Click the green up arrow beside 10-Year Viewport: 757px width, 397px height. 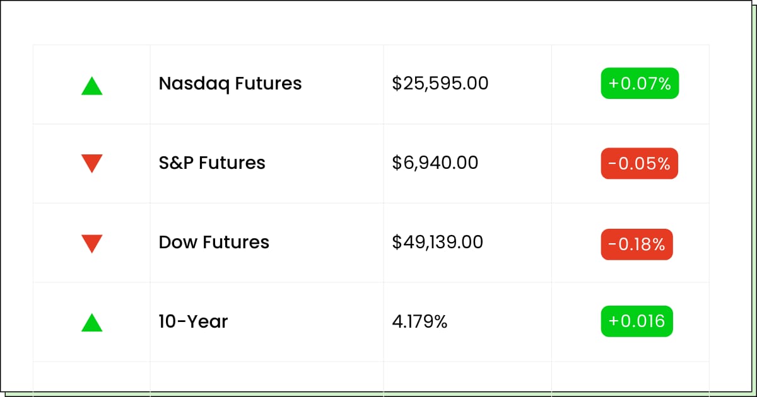(x=92, y=323)
